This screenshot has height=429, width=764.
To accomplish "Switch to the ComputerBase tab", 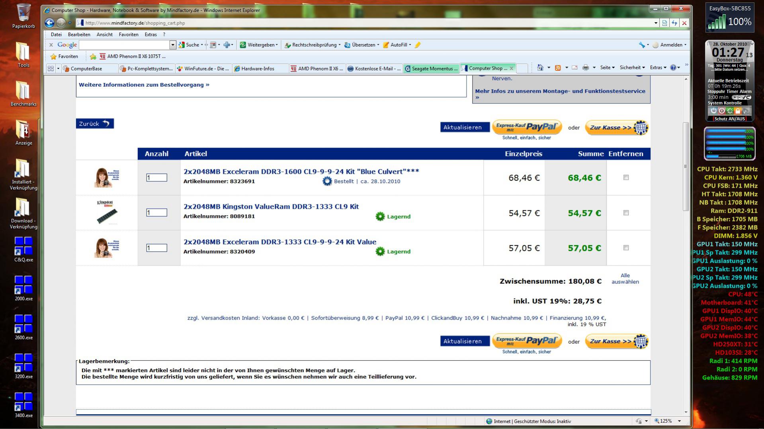I will pos(90,68).
